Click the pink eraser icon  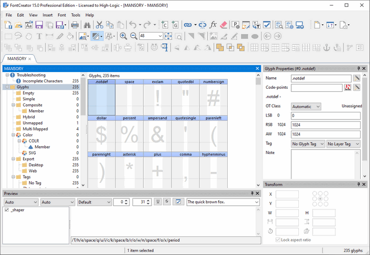224,25
